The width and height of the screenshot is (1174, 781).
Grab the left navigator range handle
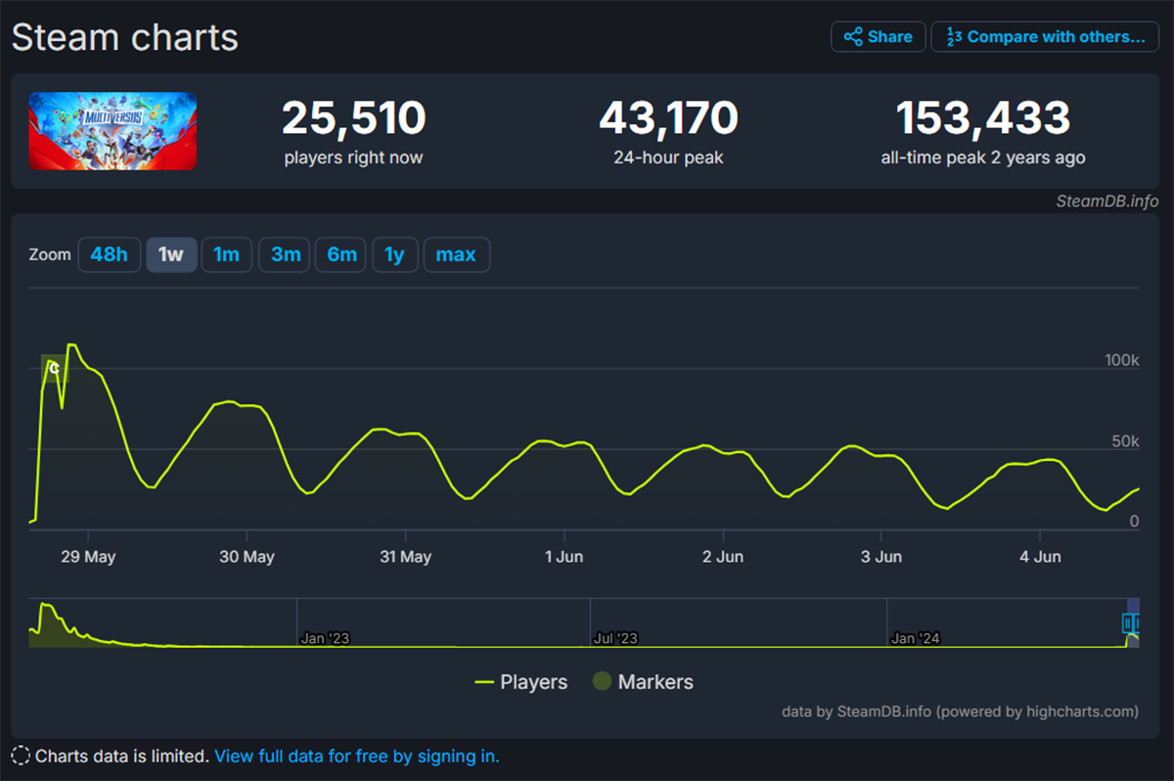(1128, 623)
